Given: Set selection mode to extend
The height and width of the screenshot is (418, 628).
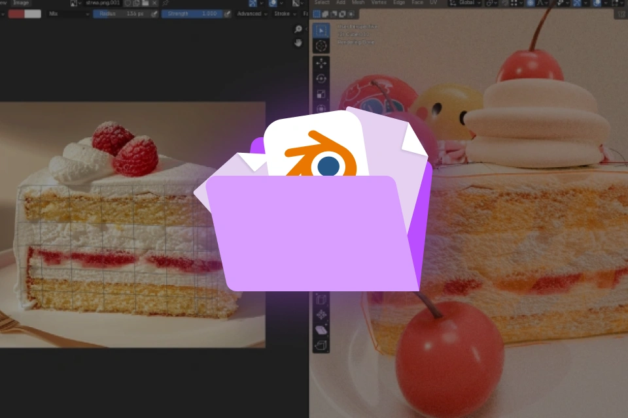Looking at the screenshot, I should pyautogui.click(x=325, y=14).
